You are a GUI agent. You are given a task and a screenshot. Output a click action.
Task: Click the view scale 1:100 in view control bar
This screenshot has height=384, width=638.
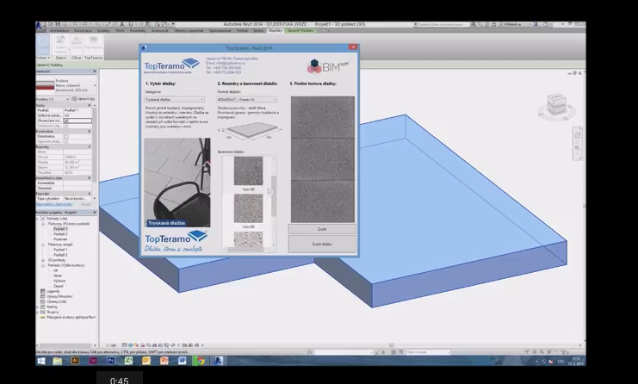point(111,345)
